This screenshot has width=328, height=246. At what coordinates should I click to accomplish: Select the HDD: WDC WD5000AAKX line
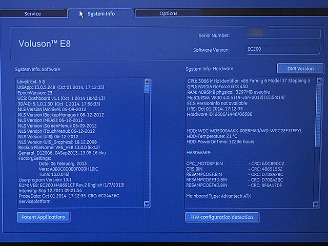(244, 131)
